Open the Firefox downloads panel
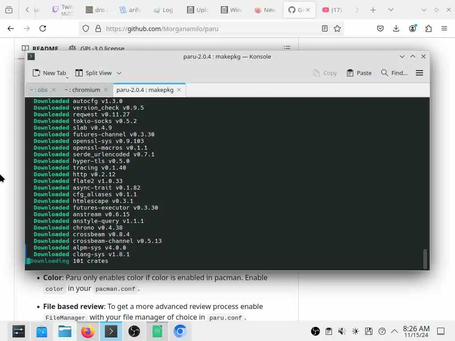The width and height of the screenshot is (455, 341). (396, 28)
